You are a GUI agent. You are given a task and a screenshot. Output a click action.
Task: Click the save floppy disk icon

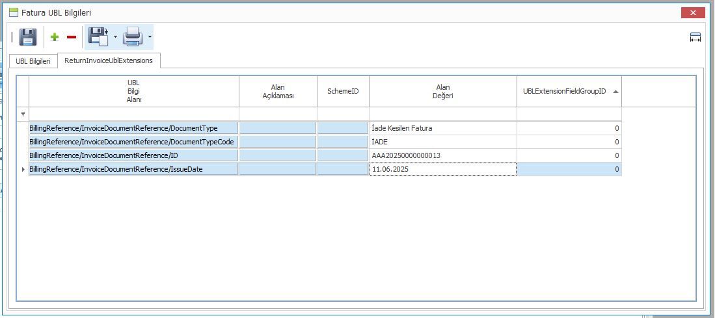tap(28, 37)
